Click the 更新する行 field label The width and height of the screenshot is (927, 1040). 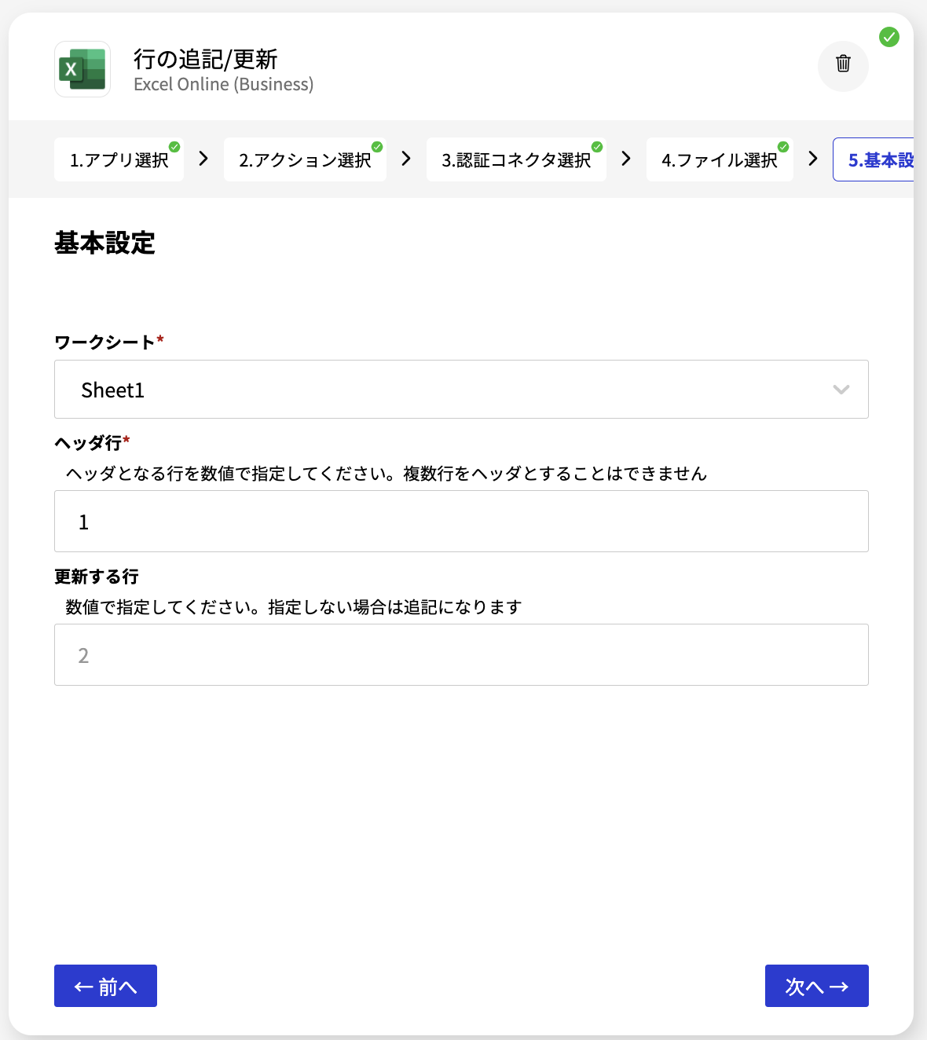tap(97, 577)
